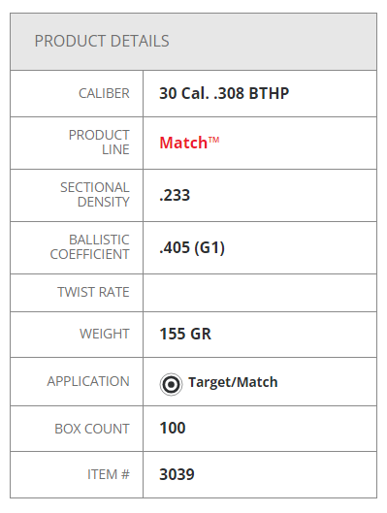The image size is (387, 513).
Task: Click the Caliber row label
Action: [104, 93]
